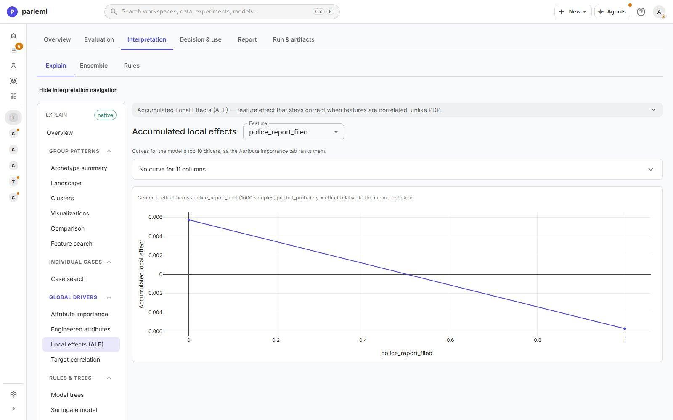Click the ALE curve point at x equals 0
The image size is (673, 420).
(189, 220)
